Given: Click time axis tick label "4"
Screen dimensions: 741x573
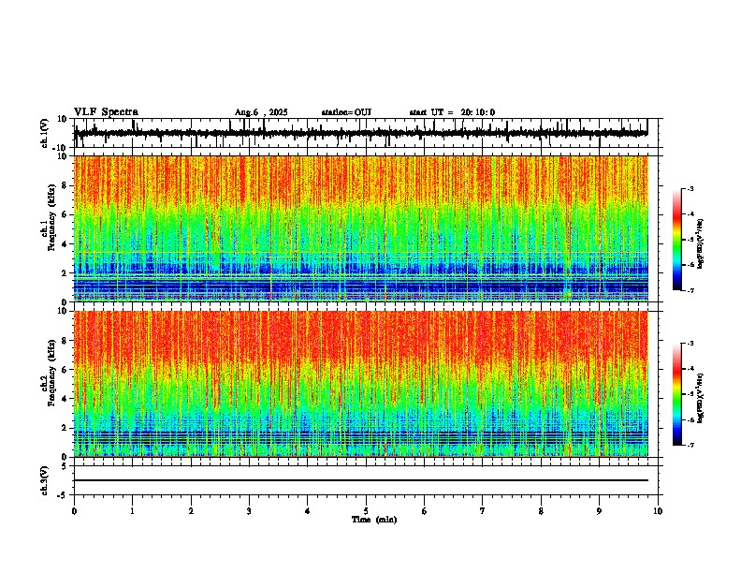Looking at the screenshot, I should (x=307, y=511).
